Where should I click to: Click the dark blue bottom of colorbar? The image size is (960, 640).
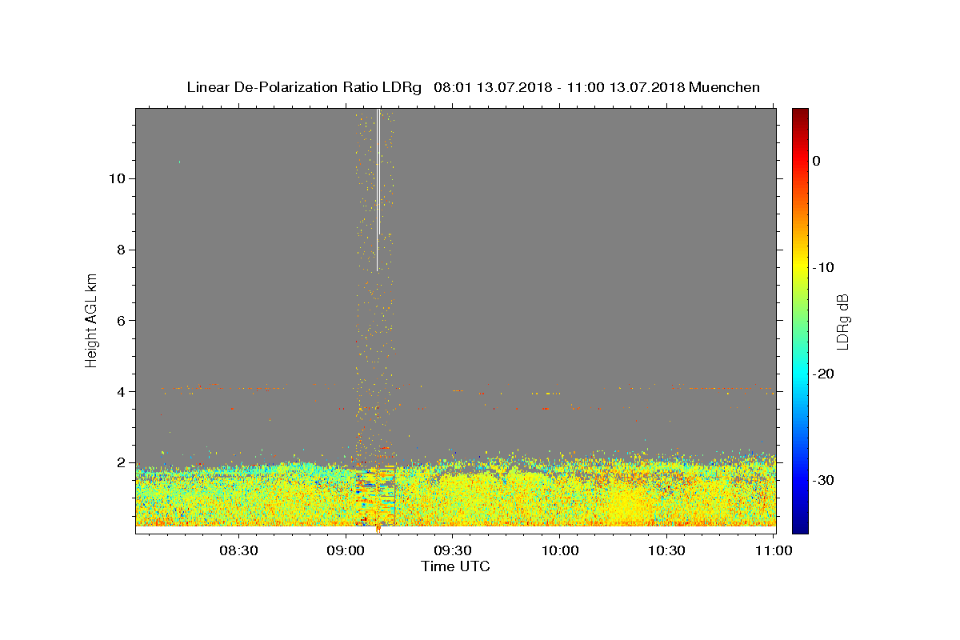(800, 526)
